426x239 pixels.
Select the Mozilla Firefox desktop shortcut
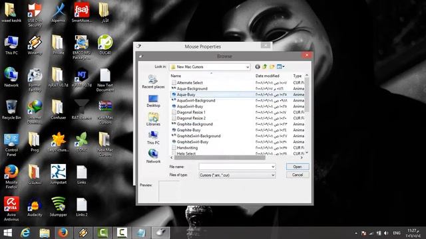(x=11, y=177)
